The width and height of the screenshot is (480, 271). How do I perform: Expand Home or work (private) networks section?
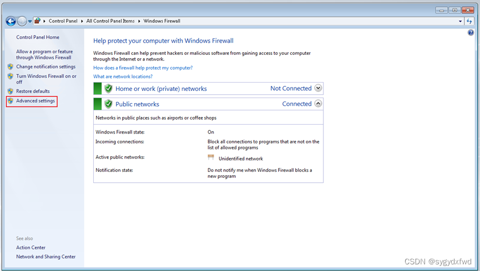click(318, 88)
